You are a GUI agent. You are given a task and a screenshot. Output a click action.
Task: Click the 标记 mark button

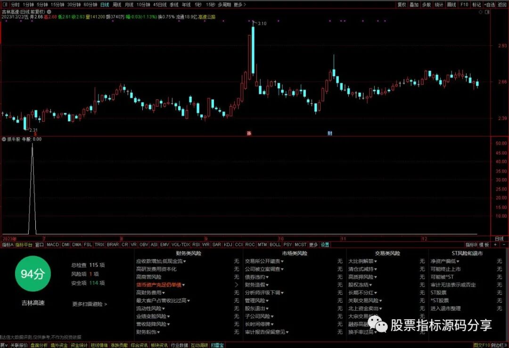point(476,5)
